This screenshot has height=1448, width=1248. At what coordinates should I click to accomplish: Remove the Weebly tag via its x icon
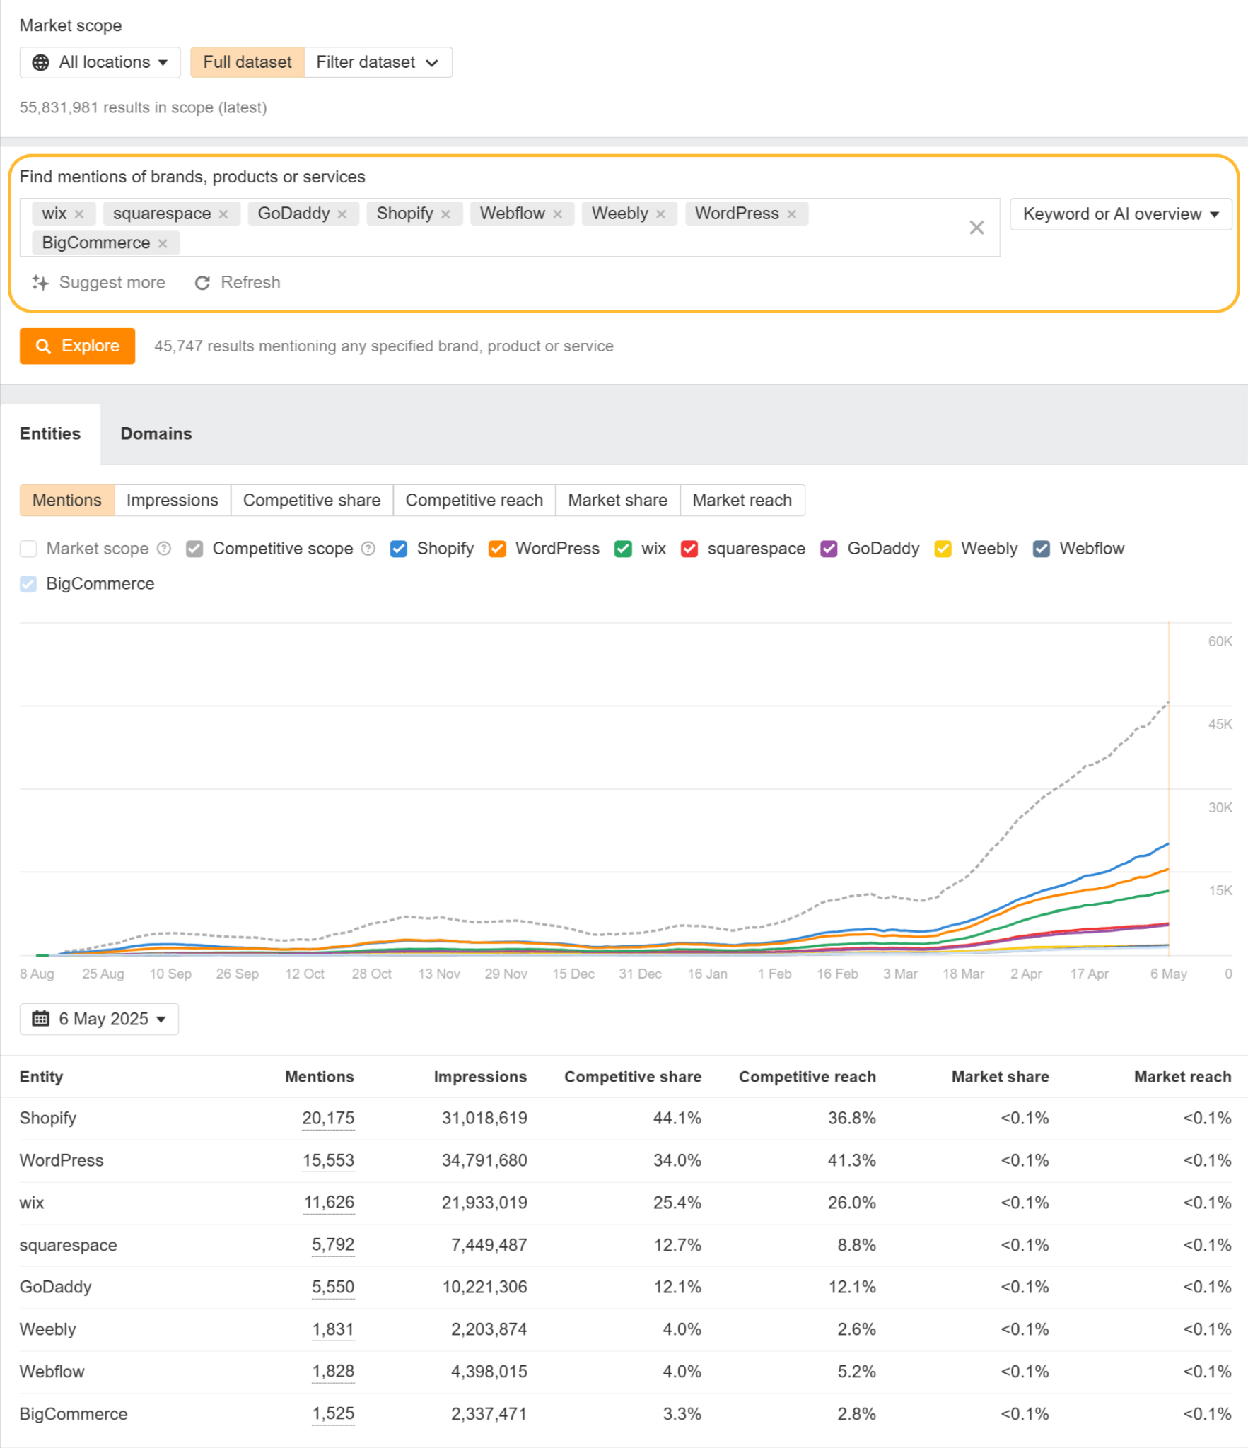(x=660, y=213)
